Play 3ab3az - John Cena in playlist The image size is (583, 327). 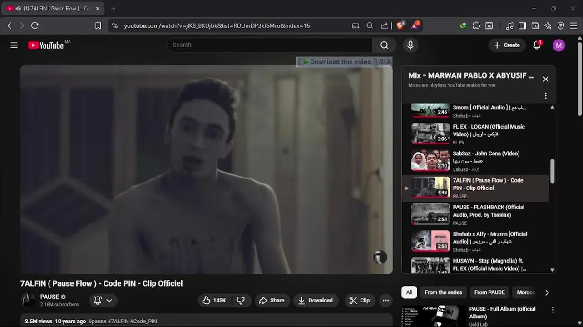475,161
